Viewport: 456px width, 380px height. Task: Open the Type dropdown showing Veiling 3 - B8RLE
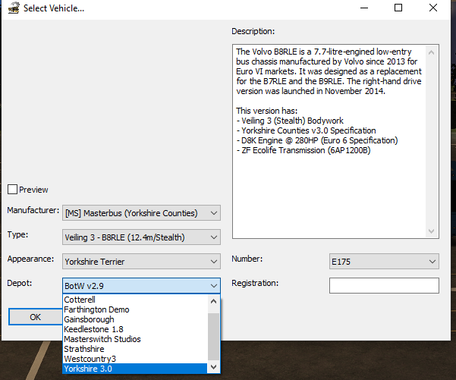[141, 237]
